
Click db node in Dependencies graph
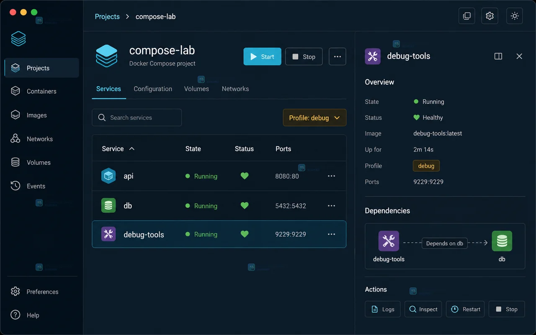(502, 241)
